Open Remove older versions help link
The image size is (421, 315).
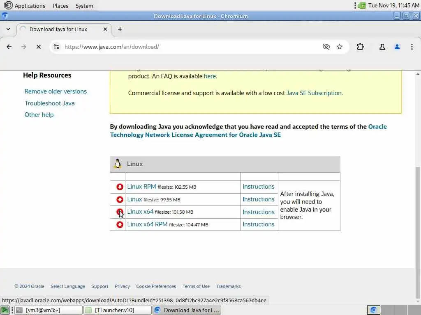56,91
